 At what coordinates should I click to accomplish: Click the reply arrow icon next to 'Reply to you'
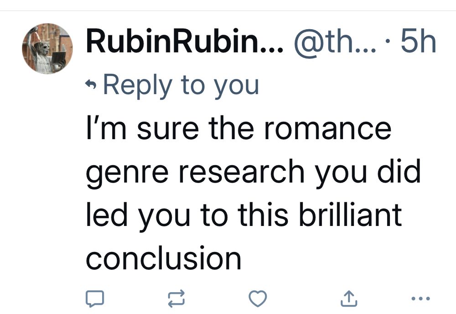click(x=91, y=83)
